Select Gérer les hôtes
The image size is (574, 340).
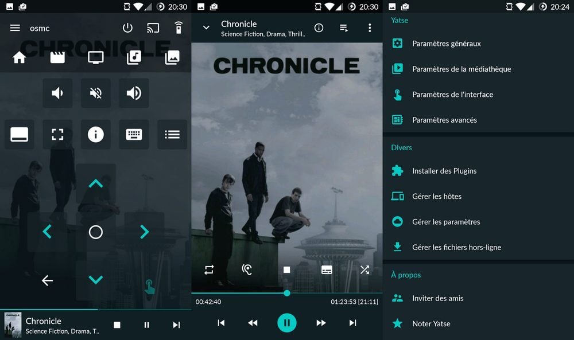(x=479, y=196)
